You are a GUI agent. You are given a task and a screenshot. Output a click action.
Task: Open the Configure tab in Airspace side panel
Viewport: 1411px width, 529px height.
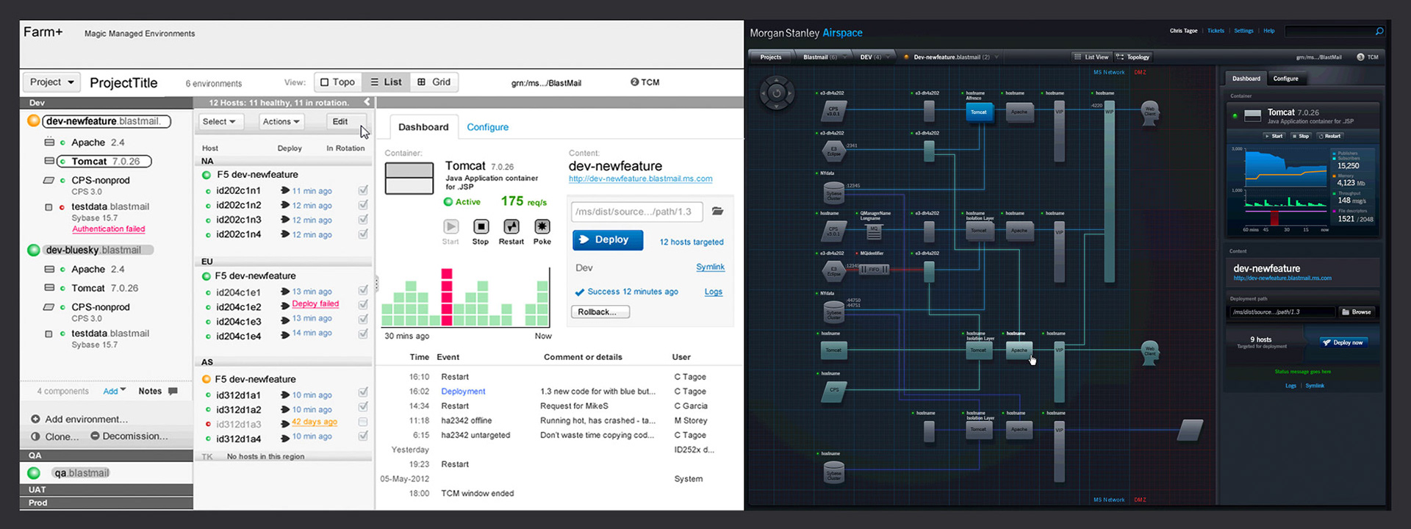pos(1285,79)
